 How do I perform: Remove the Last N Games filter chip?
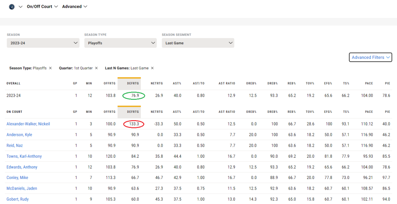(x=153, y=68)
